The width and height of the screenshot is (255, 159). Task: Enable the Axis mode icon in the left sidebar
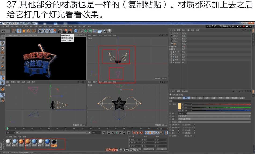(2, 73)
